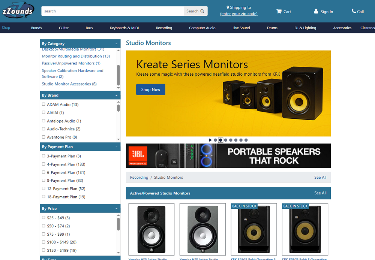This screenshot has height=260, width=375.
Task: Enable the Avantone Pro brand filter
Action: pos(43,137)
